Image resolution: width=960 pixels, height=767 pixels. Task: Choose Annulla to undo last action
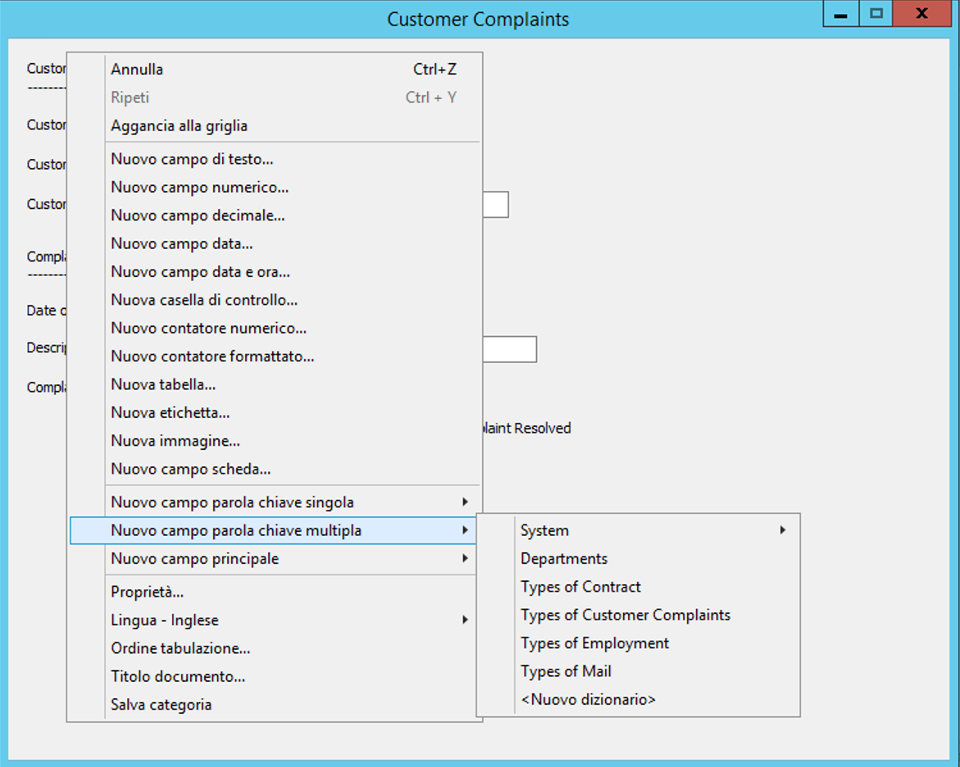tap(274, 69)
